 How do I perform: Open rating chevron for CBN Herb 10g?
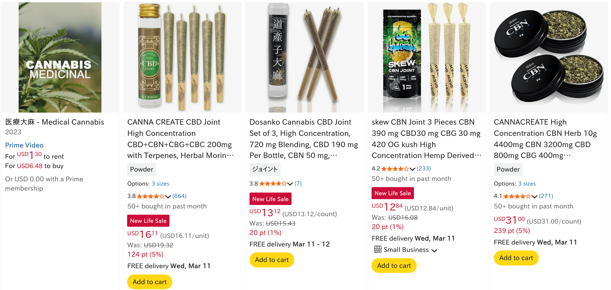pos(534,196)
